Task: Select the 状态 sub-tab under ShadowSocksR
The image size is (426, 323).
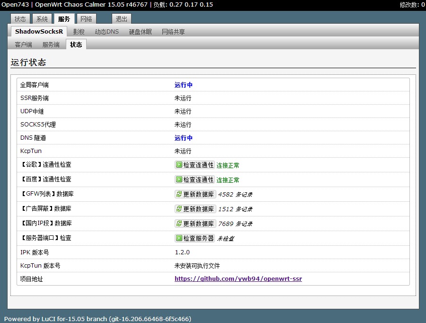Action: [76, 45]
